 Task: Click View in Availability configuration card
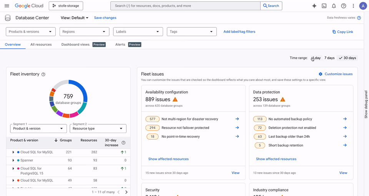click(x=235, y=173)
